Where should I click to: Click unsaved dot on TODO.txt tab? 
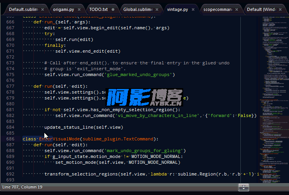(x=113, y=9)
